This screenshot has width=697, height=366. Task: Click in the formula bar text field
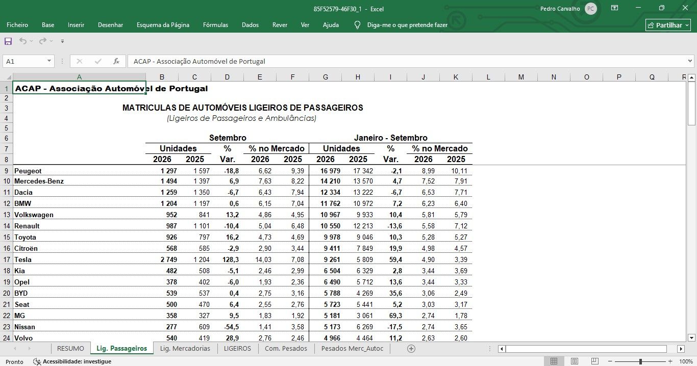[x=406, y=61]
